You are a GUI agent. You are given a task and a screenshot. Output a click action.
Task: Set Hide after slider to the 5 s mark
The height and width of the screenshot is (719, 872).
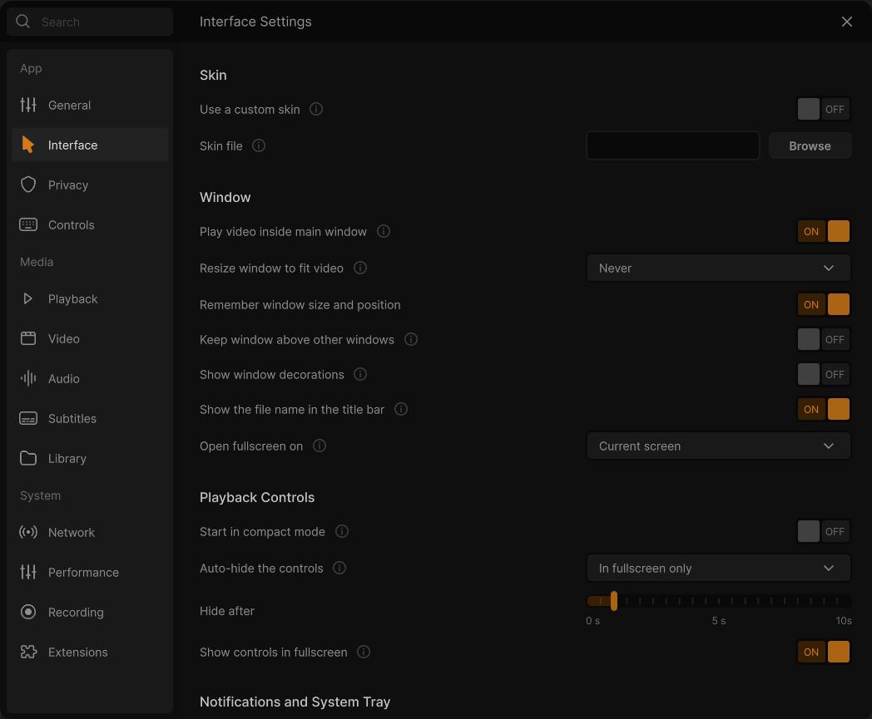click(x=719, y=601)
